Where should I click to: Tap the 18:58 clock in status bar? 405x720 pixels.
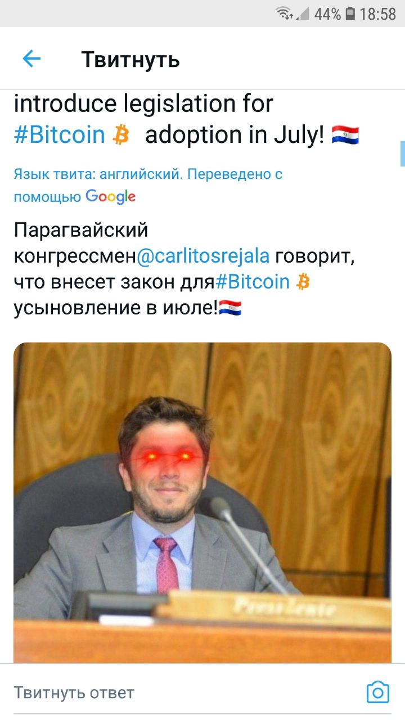click(x=378, y=13)
